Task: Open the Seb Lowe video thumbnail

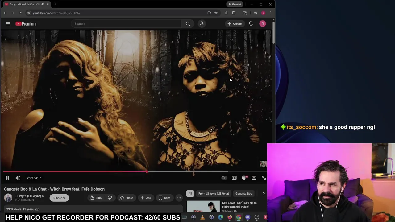Action: tap(203, 207)
